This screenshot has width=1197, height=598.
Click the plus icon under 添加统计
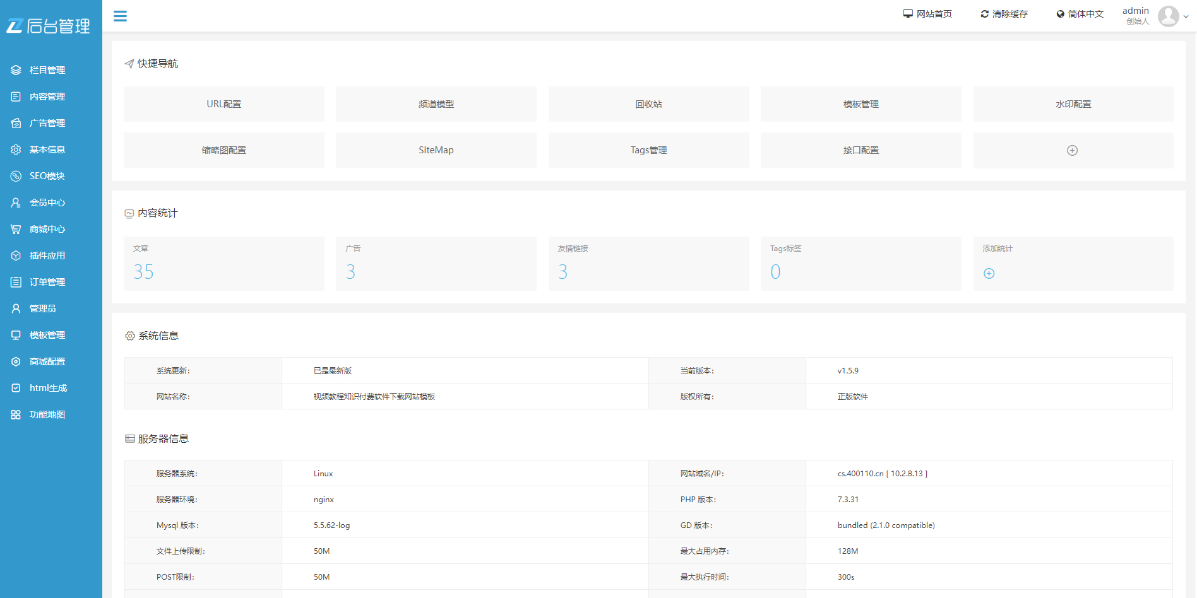coord(989,273)
